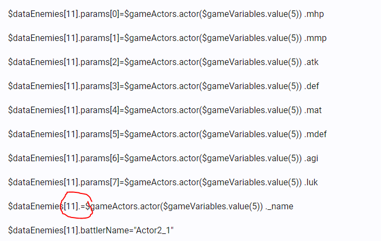
Task: Click the .agi suffix text
Action: [311, 158]
